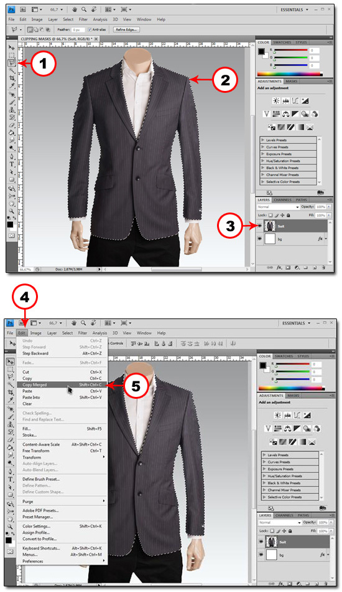
Task: Open Purge submenu in Edit menu
Action: click(63, 502)
